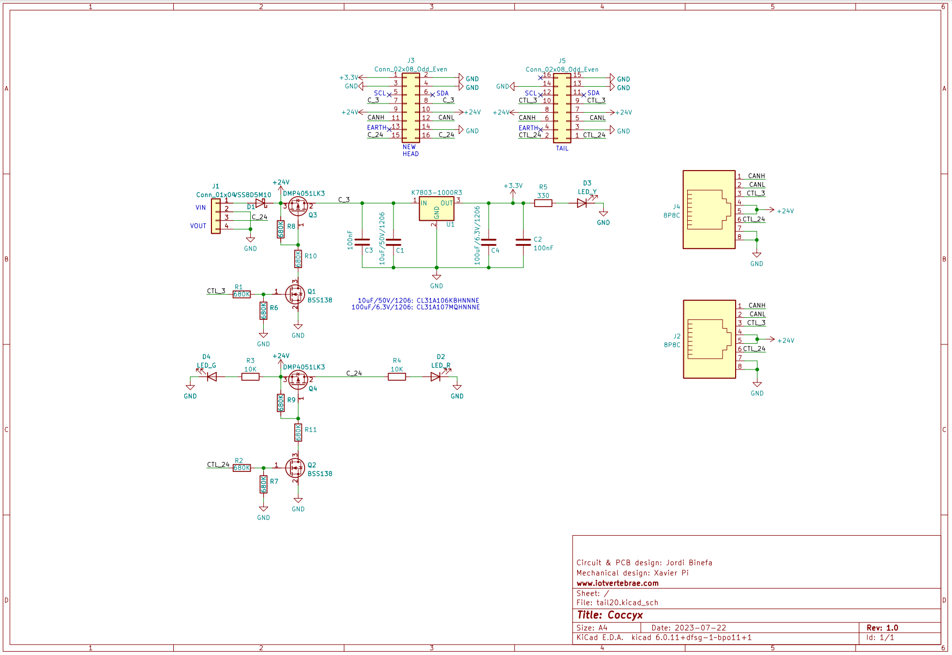The height and width of the screenshot is (655, 952).
Task: Click the 'Circuit & PCB design: Jordi Binefa' text
Action: (644, 562)
